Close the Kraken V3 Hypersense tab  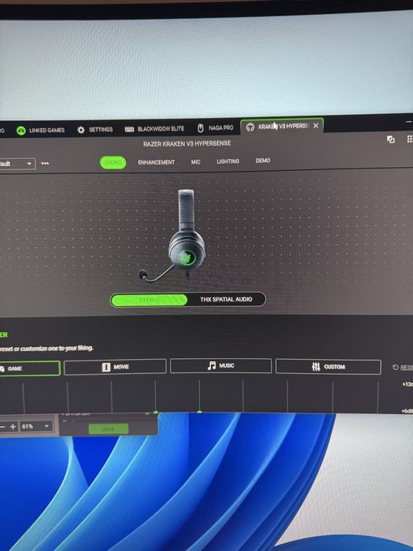click(315, 125)
